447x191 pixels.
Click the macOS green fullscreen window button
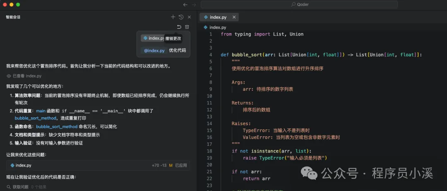(18, 5)
